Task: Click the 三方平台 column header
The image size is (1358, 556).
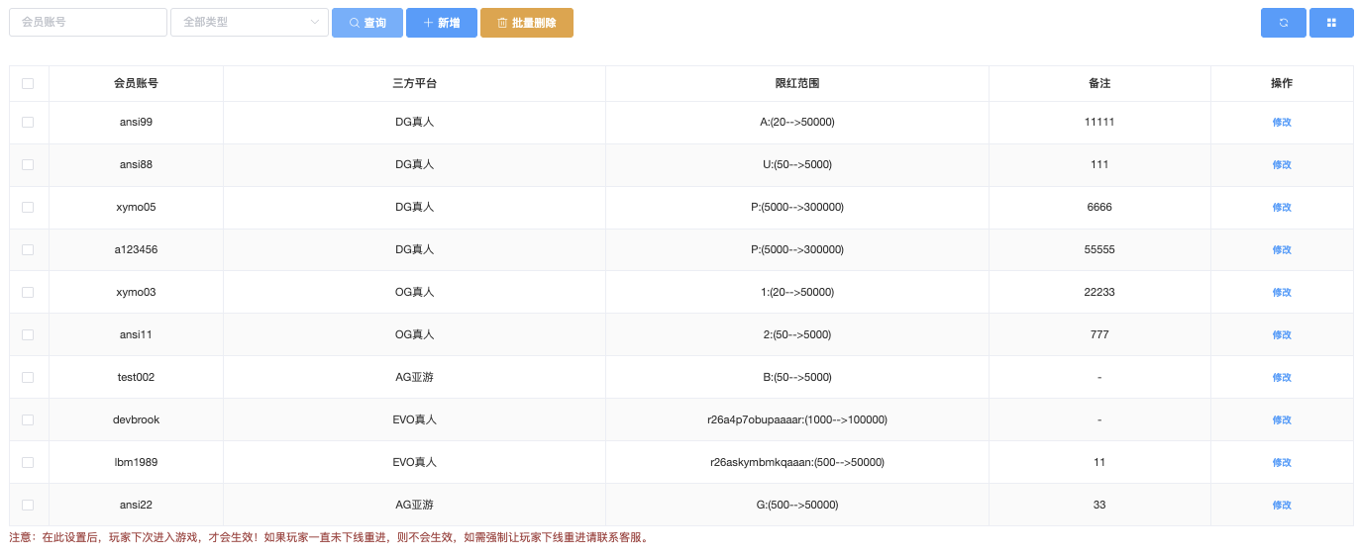Action: click(414, 84)
